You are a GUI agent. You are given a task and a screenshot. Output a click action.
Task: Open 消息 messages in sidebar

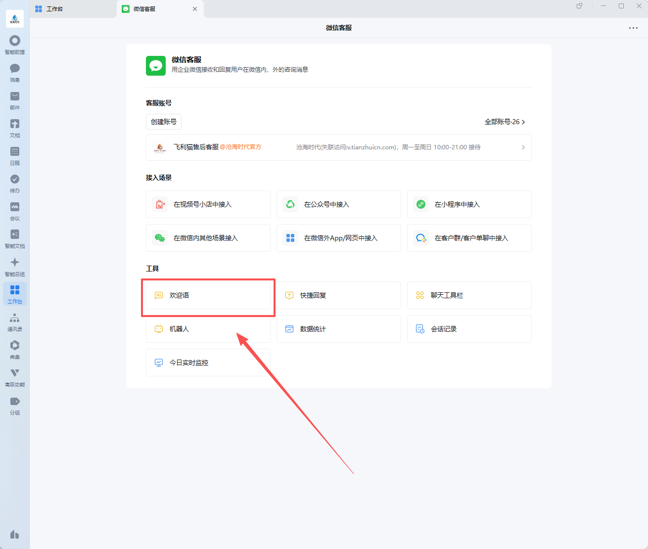[x=15, y=72]
